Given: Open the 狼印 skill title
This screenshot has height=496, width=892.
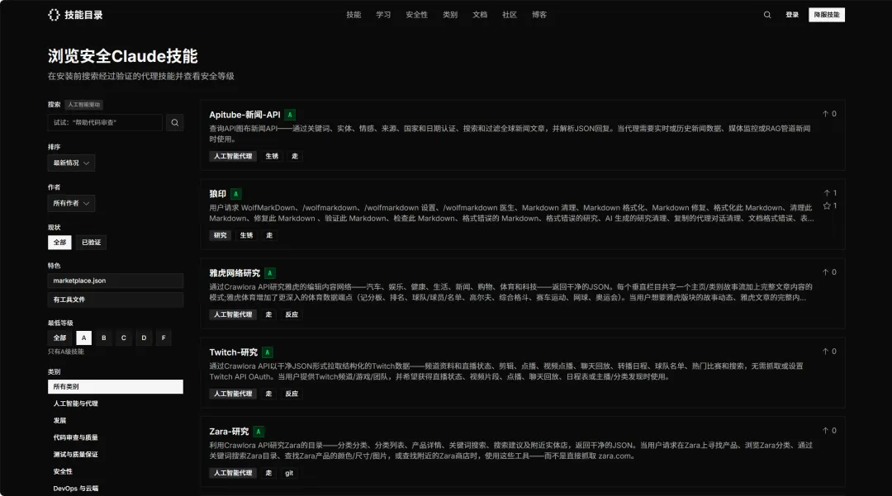Looking at the screenshot, I should 217,194.
